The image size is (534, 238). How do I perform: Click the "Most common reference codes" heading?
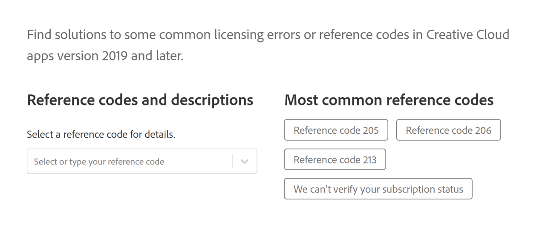389,100
